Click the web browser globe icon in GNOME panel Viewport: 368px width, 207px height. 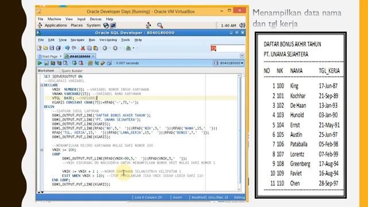point(106,25)
